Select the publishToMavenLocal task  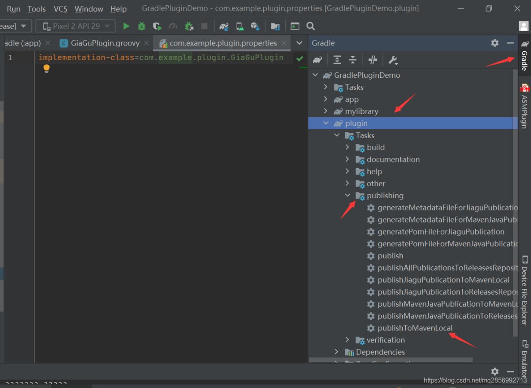coord(415,328)
